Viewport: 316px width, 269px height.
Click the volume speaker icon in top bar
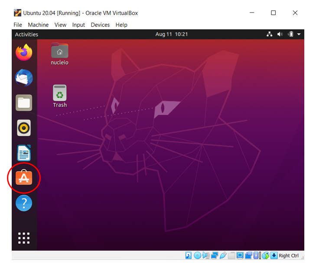pyautogui.click(x=280, y=34)
